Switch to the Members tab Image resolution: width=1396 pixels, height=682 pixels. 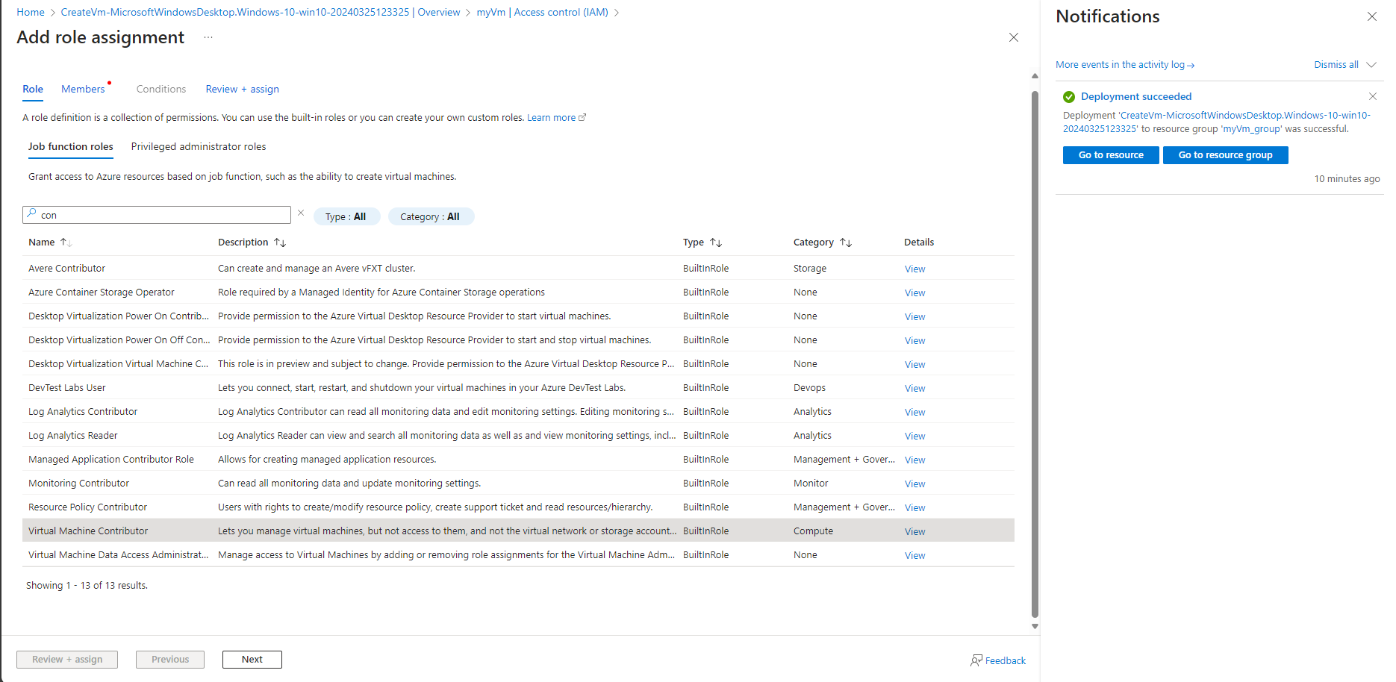point(83,89)
